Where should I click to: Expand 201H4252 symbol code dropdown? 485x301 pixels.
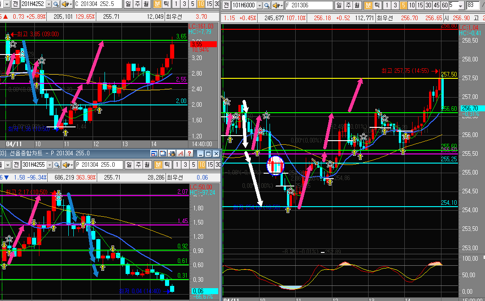click(x=49, y=4)
